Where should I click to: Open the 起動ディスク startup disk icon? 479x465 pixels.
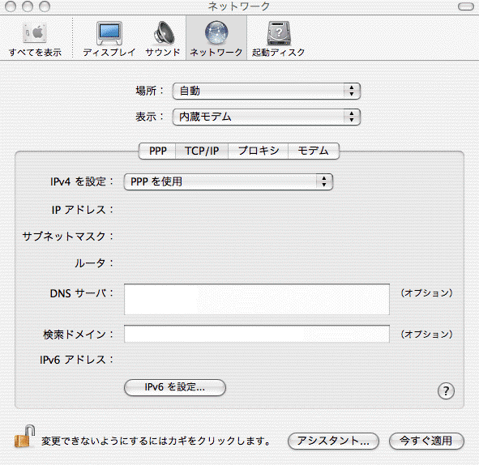pos(278,33)
